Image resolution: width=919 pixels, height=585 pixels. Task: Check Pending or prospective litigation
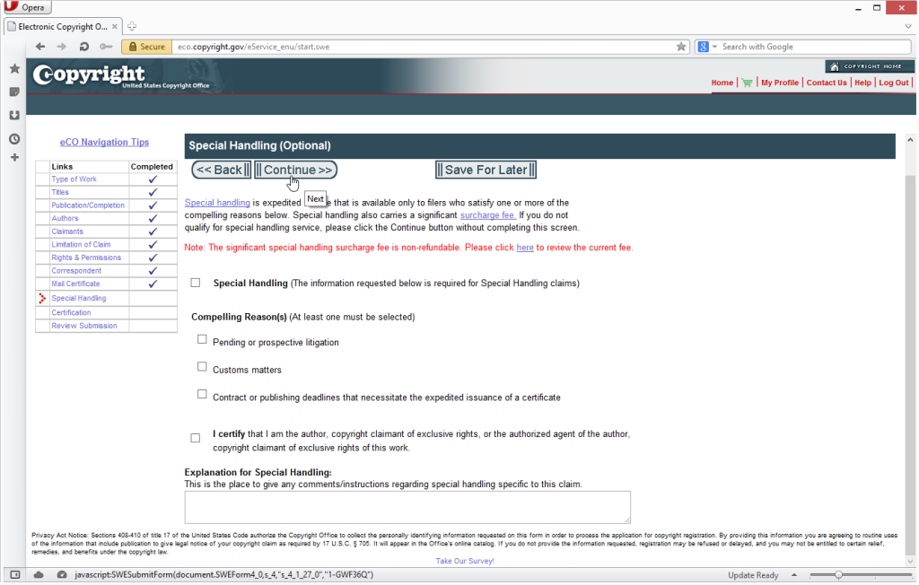202,339
